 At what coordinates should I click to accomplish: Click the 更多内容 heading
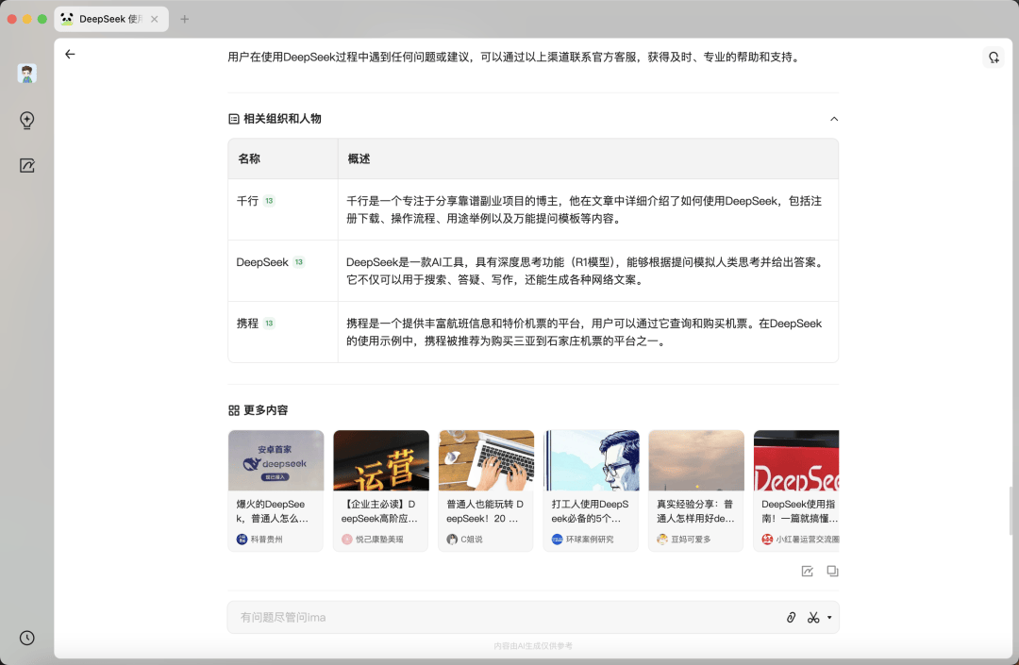[265, 410]
